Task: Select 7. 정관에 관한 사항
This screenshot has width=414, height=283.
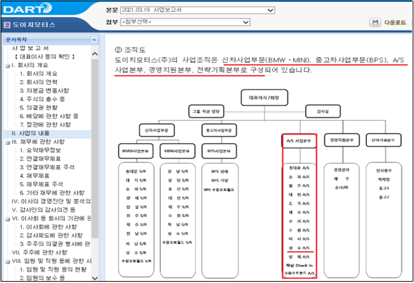Action: 45,125
